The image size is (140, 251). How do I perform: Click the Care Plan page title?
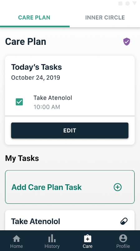26,42
